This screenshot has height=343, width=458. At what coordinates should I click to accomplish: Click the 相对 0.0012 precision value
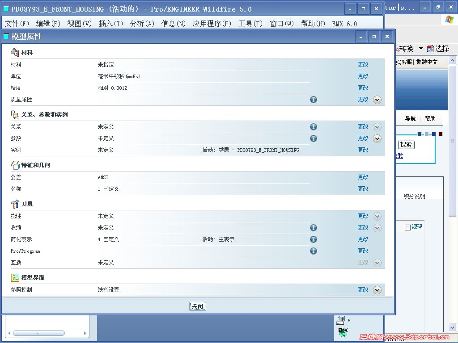(112, 88)
